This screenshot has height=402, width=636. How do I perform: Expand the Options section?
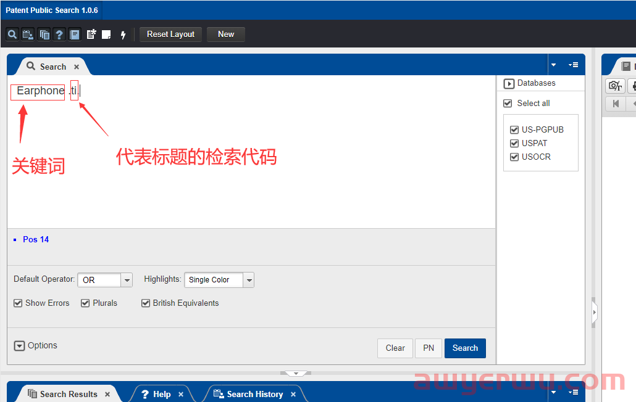pyautogui.click(x=20, y=346)
